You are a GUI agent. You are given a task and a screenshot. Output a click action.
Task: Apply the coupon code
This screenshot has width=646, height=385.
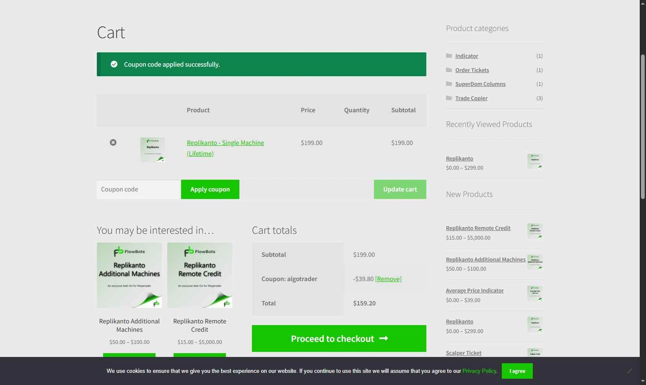point(210,189)
